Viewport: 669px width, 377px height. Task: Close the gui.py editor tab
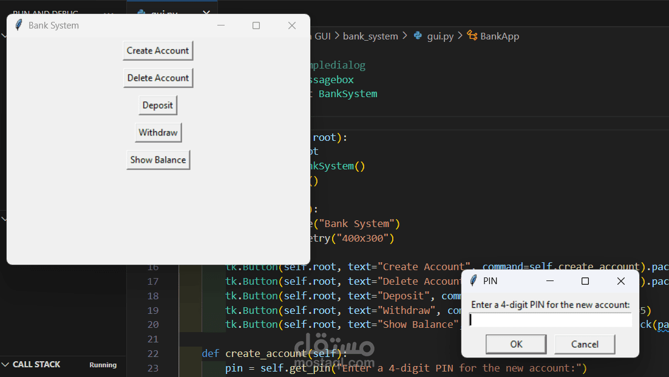point(206,13)
